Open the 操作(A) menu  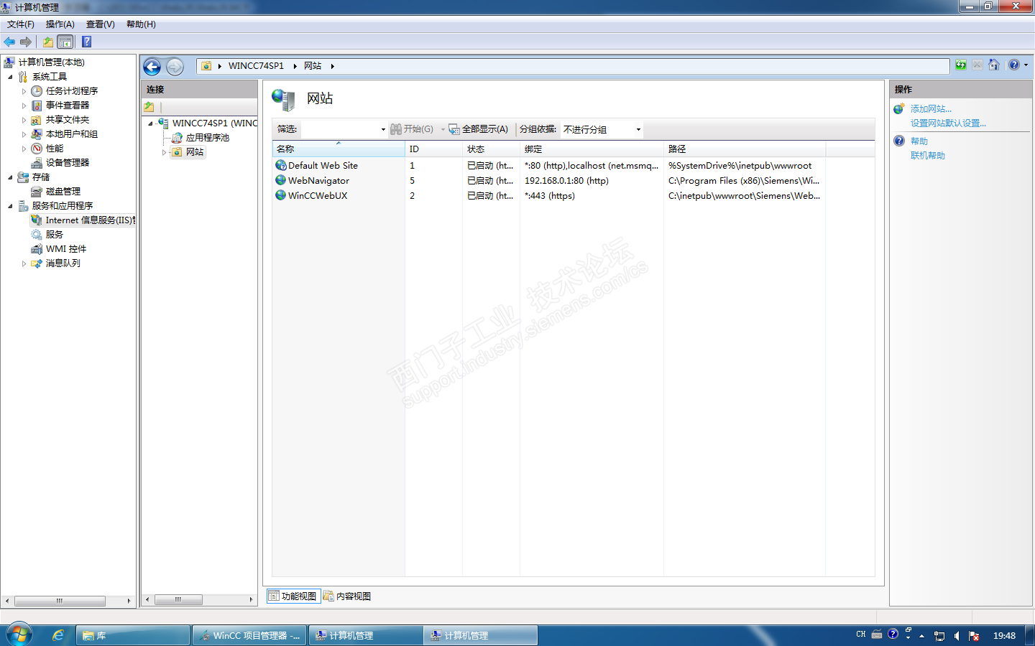click(60, 24)
